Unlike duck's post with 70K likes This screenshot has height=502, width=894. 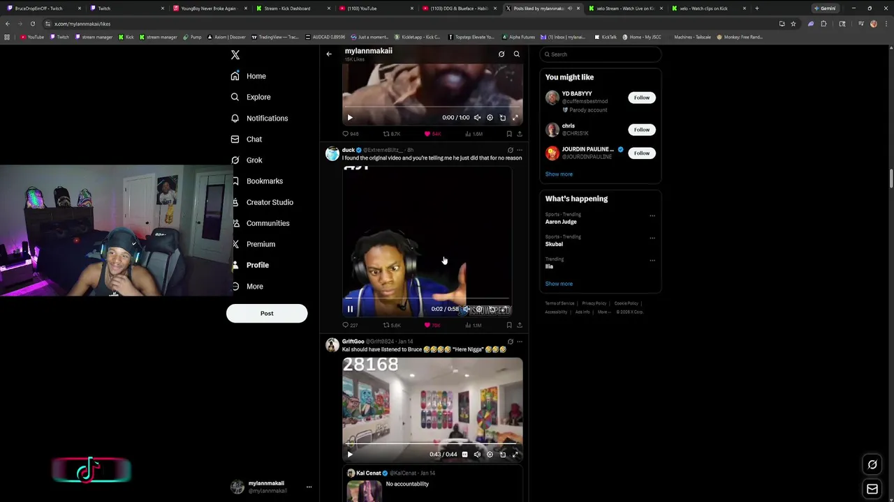(433, 325)
